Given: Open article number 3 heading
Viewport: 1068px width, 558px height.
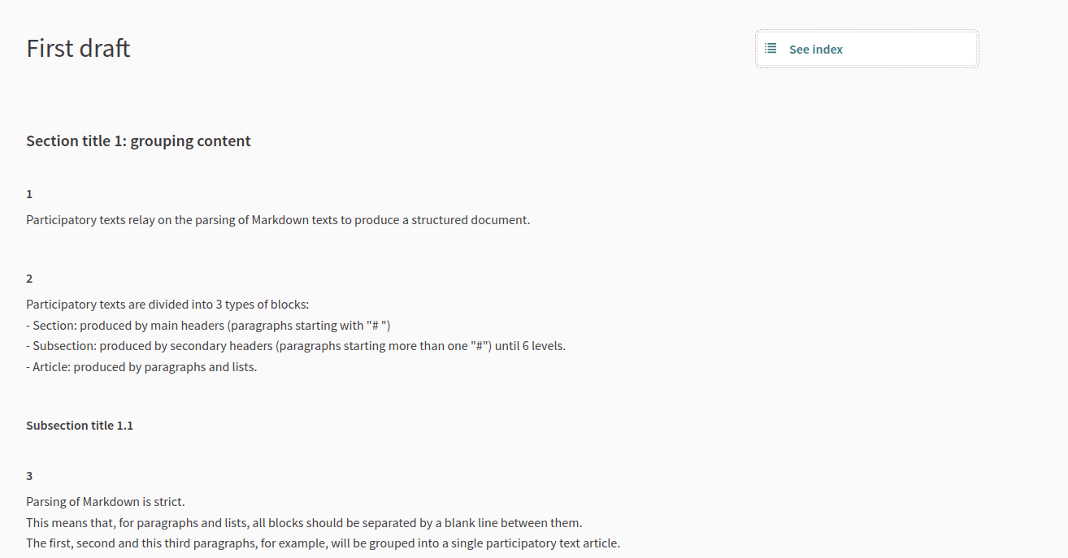Looking at the screenshot, I should click(29, 476).
